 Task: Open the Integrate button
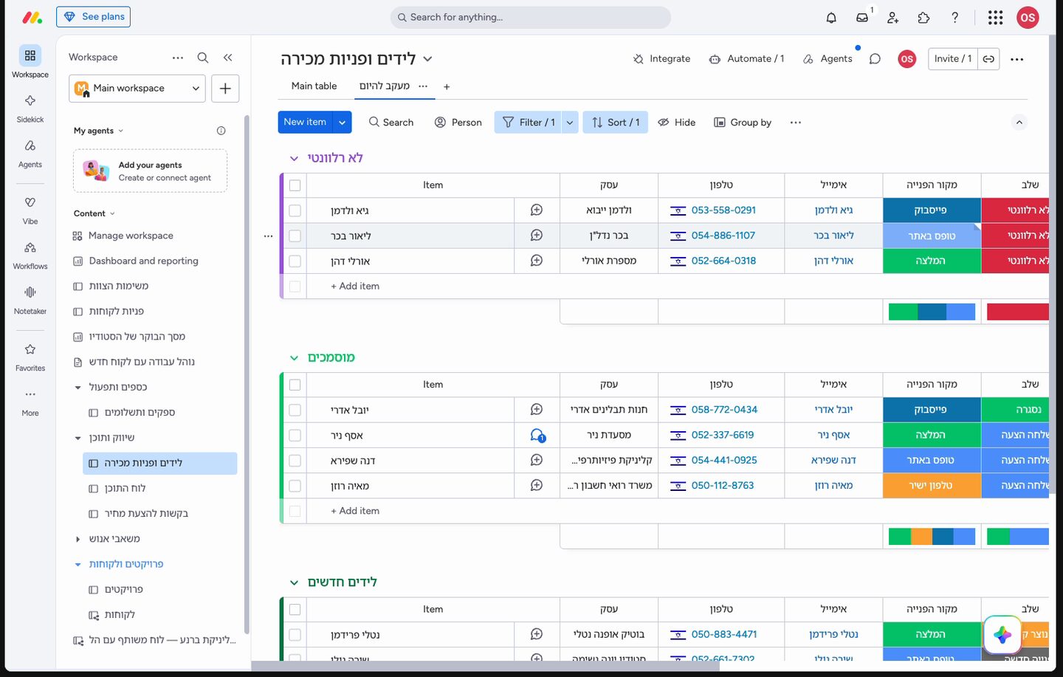coord(661,59)
